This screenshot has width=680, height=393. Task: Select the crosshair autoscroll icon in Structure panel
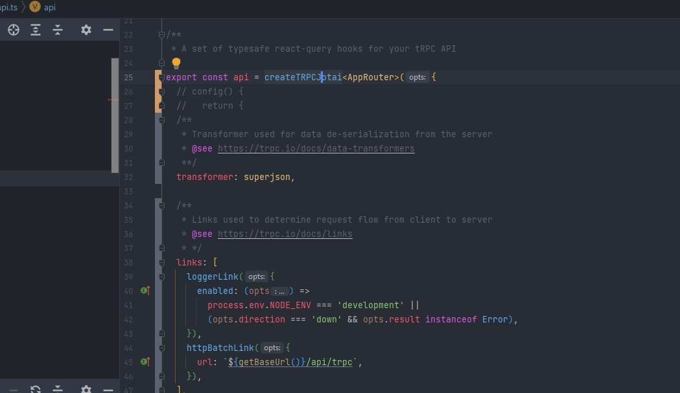point(13,30)
